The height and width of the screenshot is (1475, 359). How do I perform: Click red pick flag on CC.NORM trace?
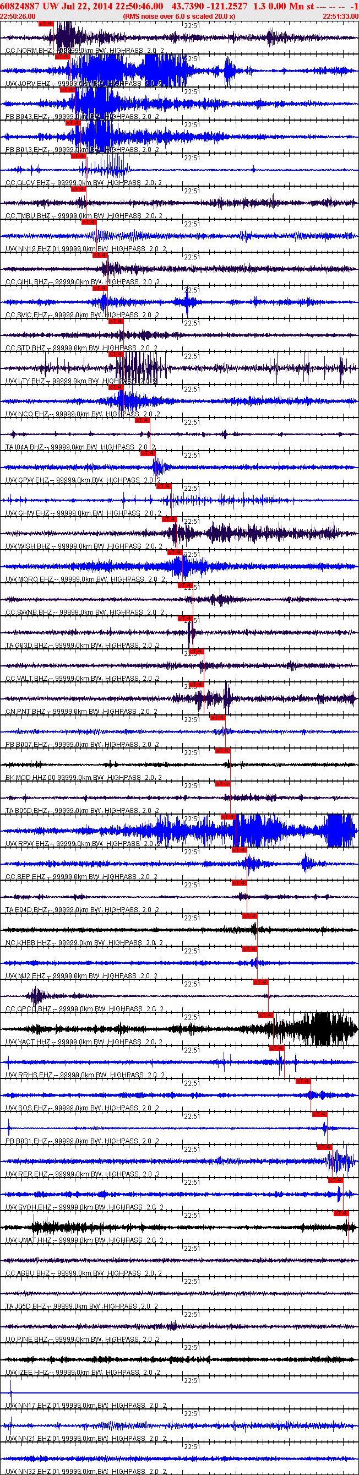click(x=46, y=24)
